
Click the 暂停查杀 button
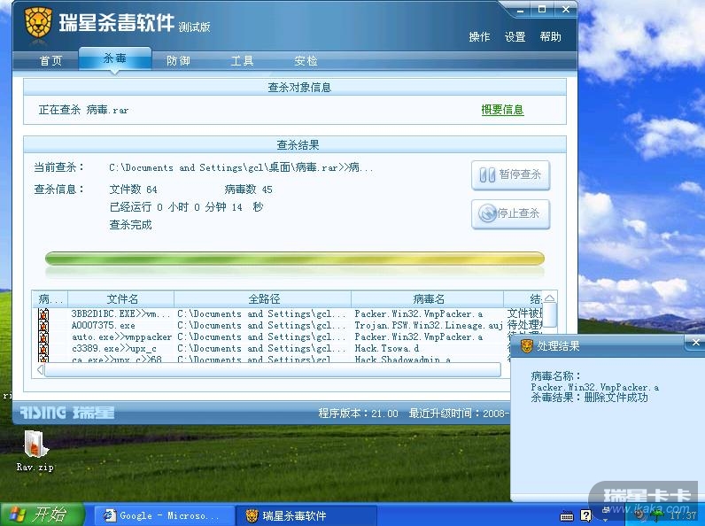(x=511, y=174)
